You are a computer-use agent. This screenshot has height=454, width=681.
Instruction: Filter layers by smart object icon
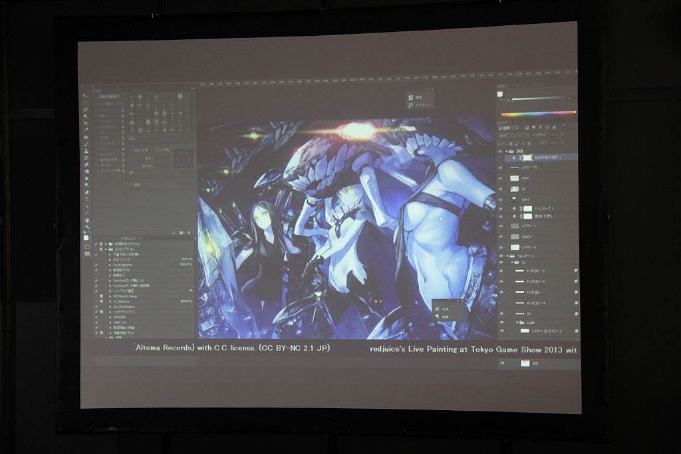point(554,127)
